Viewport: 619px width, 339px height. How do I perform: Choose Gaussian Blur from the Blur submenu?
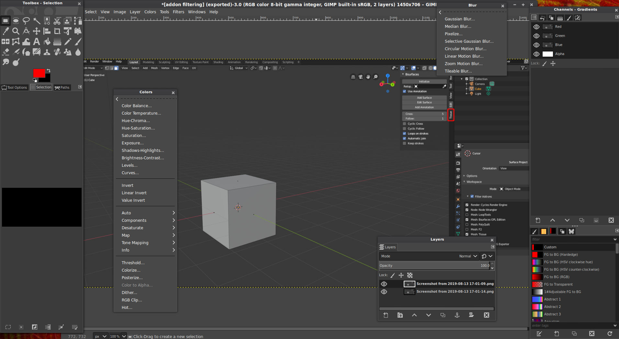pyautogui.click(x=459, y=19)
